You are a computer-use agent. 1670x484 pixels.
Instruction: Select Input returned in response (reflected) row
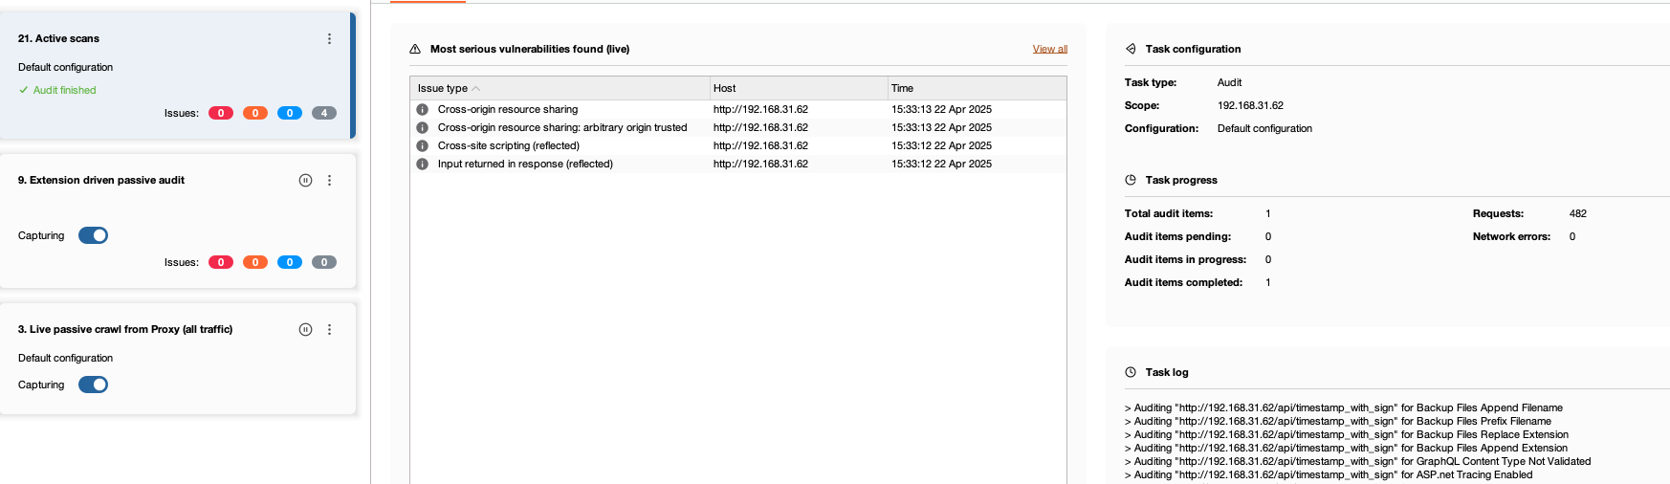pos(738,165)
